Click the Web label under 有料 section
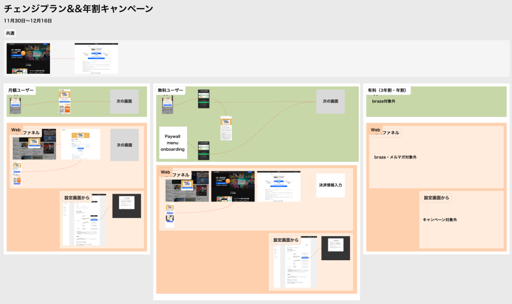 [375, 130]
